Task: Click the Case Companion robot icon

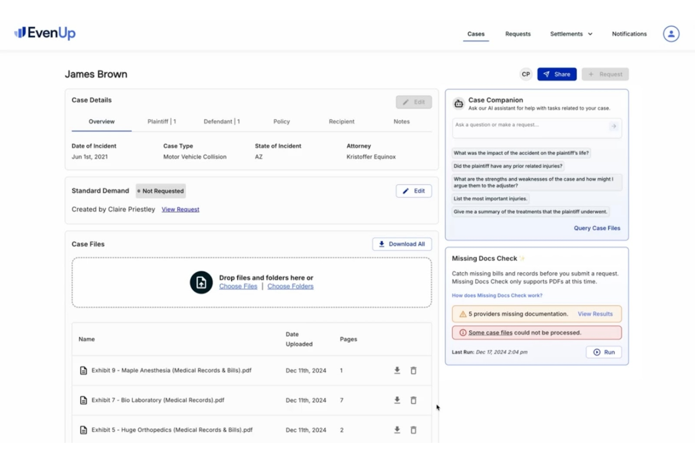Action: pos(459,103)
